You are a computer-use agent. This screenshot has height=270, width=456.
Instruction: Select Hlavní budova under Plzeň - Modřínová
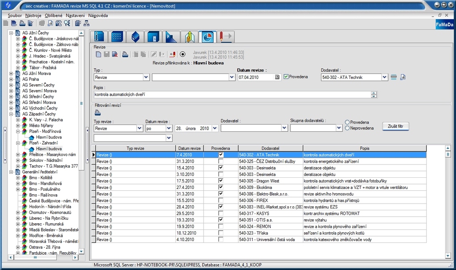(x=49, y=137)
